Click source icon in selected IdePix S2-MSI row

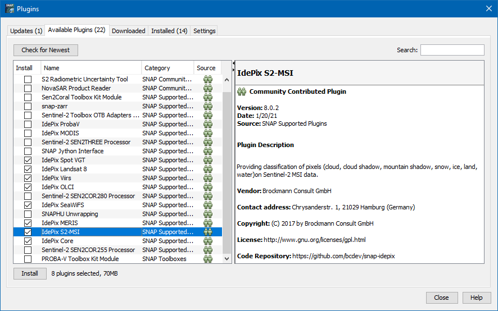208,232
